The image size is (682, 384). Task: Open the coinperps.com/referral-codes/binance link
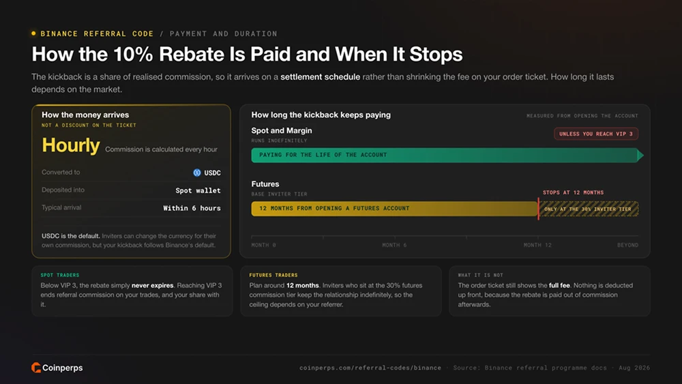(370, 368)
